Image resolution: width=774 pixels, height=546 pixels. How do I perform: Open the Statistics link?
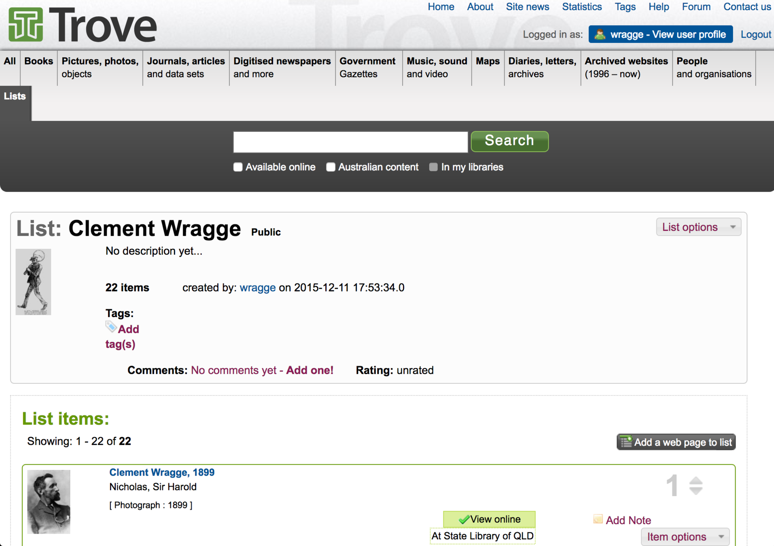[x=582, y=7]
